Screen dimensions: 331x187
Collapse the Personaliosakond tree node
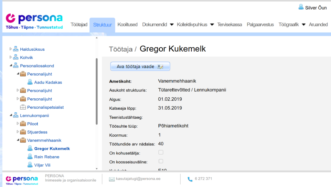pos(10,65)
